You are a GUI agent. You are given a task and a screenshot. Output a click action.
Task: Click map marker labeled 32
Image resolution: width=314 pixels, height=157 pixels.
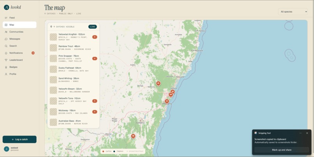coord(167,101)
